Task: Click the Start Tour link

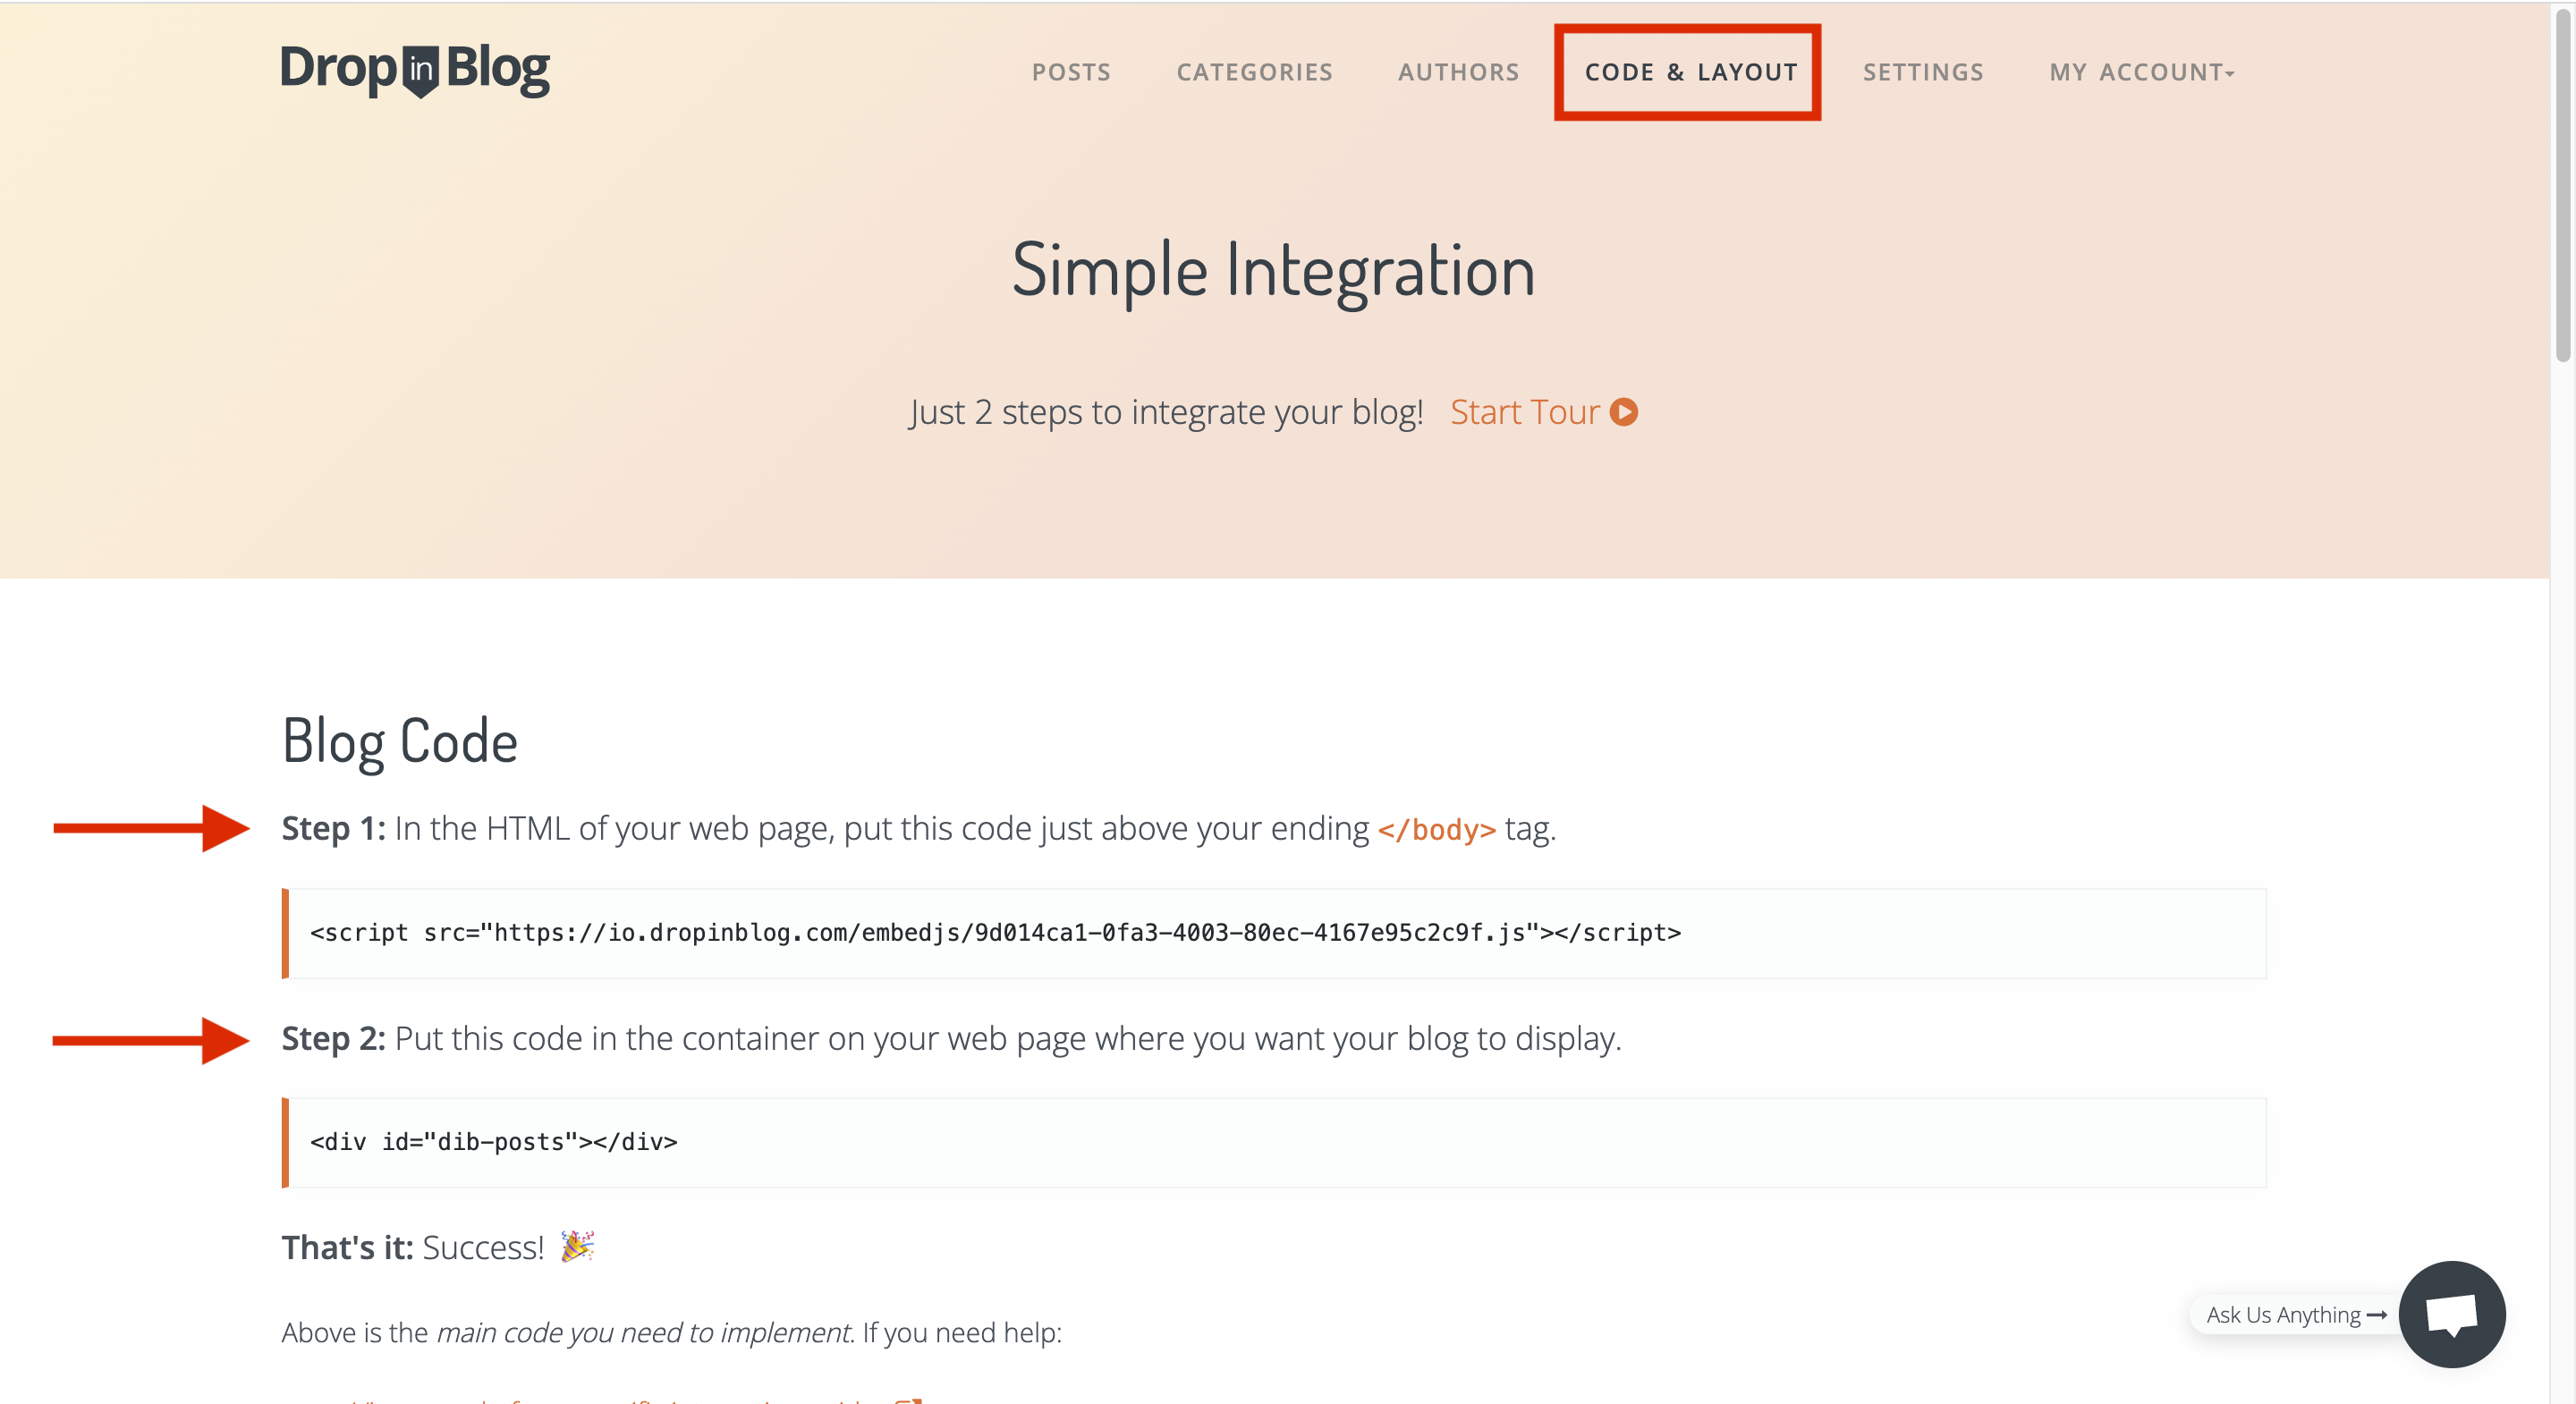Action: coord(1524,412)
